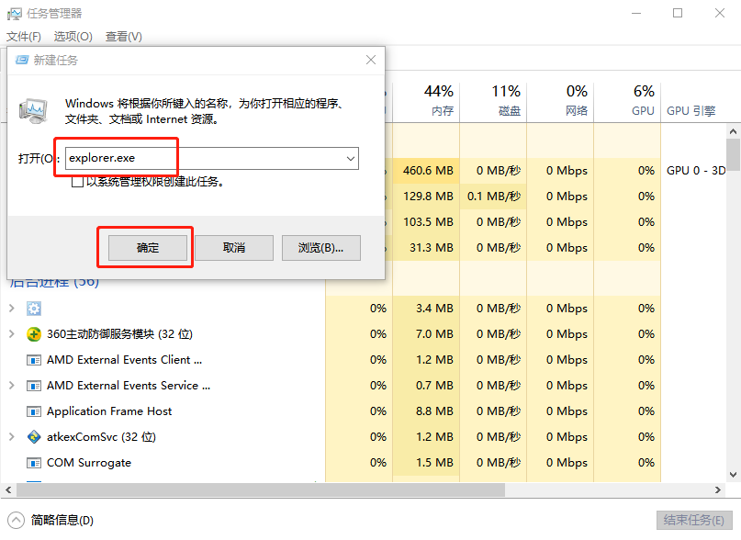Cancel the new task with 取消

click(234, 248)
